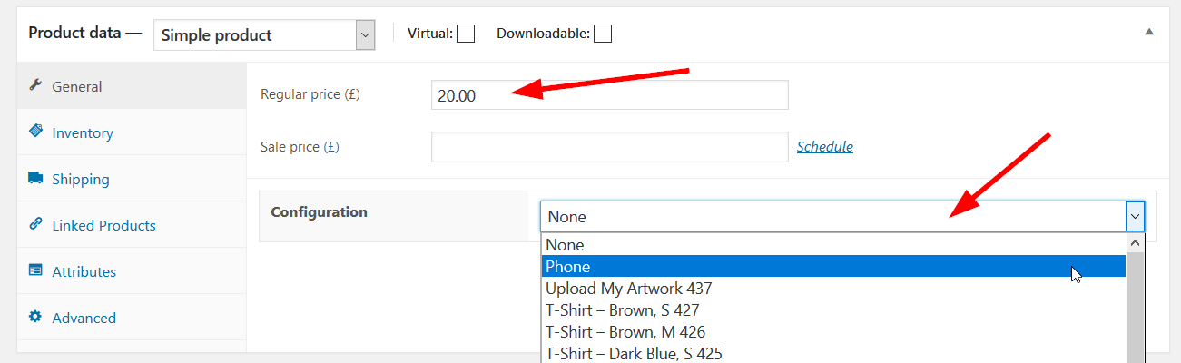
Task: Click the Attributes list icon
Action: tap(35, 270)
